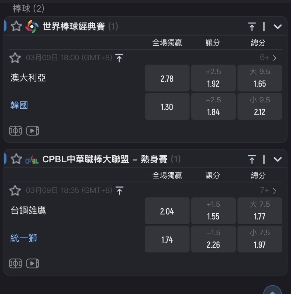Select 韓國 -2.5 handicap odds 1.84
This screenshot has width=291, height=294.
click(213, 106)
